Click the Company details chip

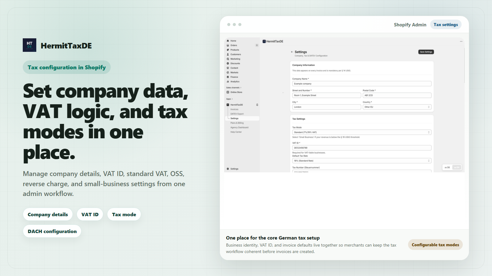pos(48,214)
